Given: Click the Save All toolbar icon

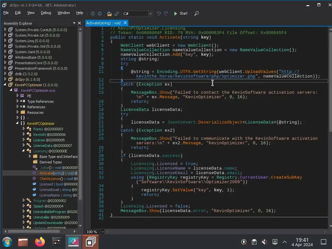Looking at the screenshot, I should tap(116, 14).
